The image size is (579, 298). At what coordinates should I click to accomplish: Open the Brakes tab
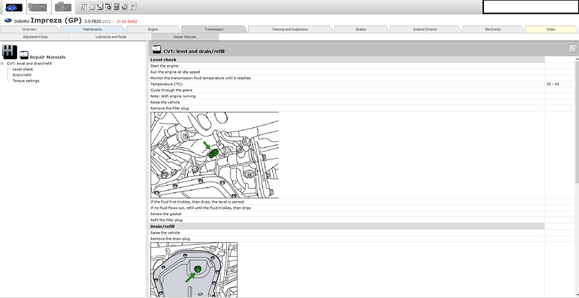coord(361,29)
